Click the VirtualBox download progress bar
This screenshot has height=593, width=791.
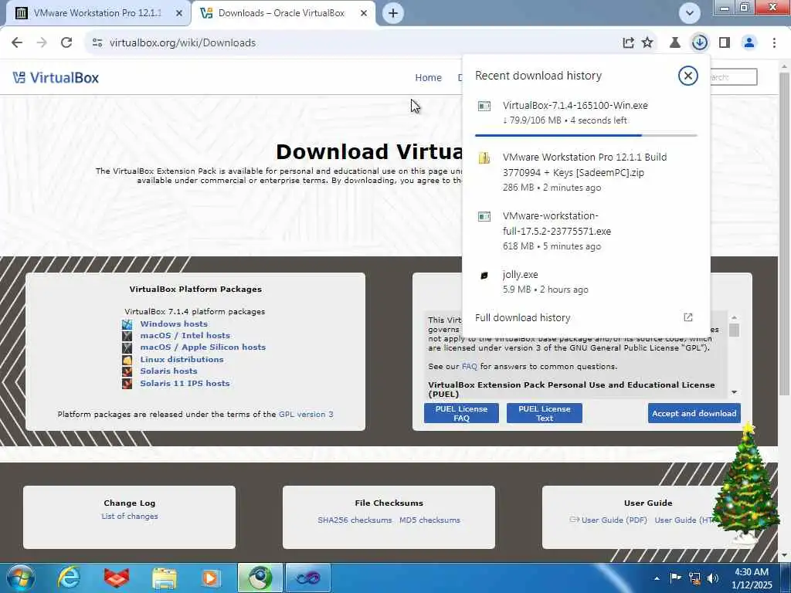(x=586, y=135)
